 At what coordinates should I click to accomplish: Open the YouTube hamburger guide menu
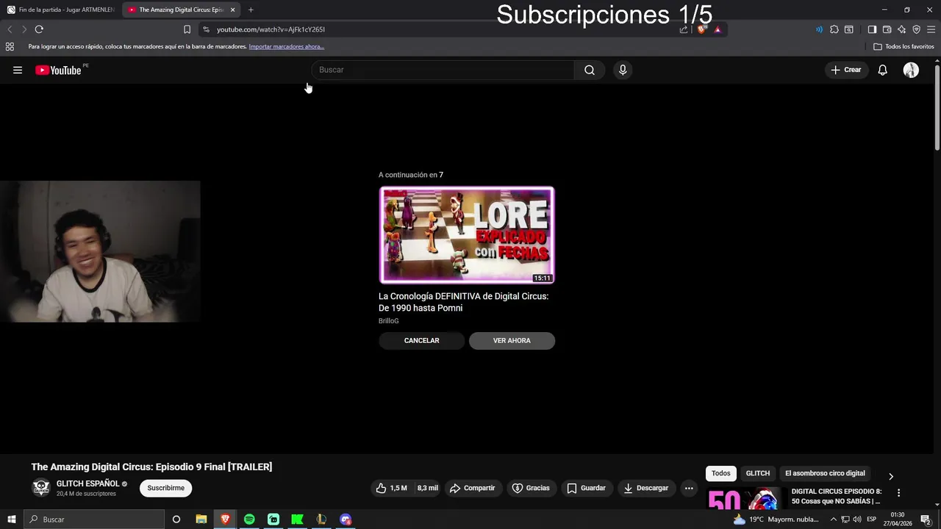pyautogui.click(x=18, y=70)
